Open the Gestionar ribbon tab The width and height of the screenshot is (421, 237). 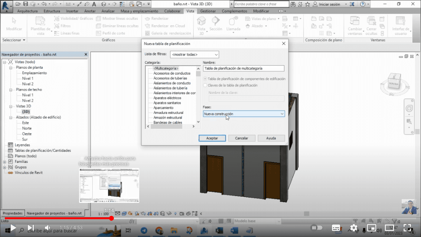pos(208,11)
